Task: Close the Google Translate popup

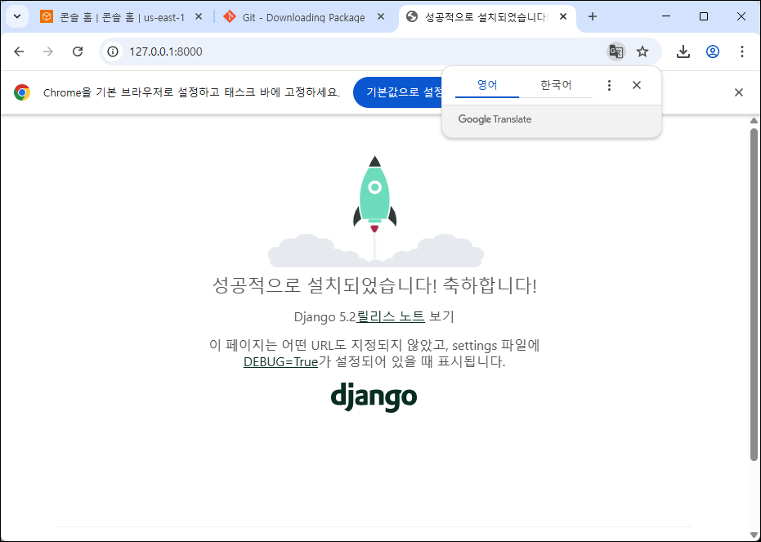Action: [x=637, y=85]
